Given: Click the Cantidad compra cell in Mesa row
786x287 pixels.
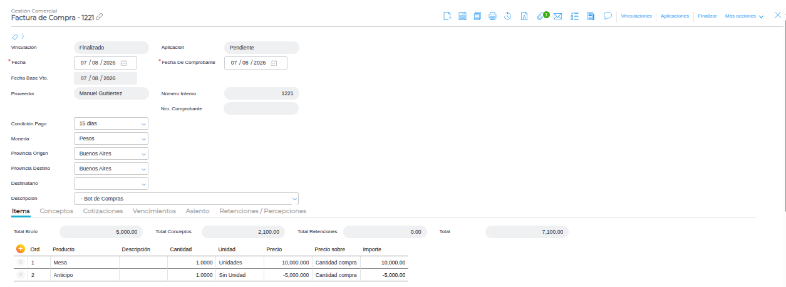Looking at the screenshot, I should 336,263.
